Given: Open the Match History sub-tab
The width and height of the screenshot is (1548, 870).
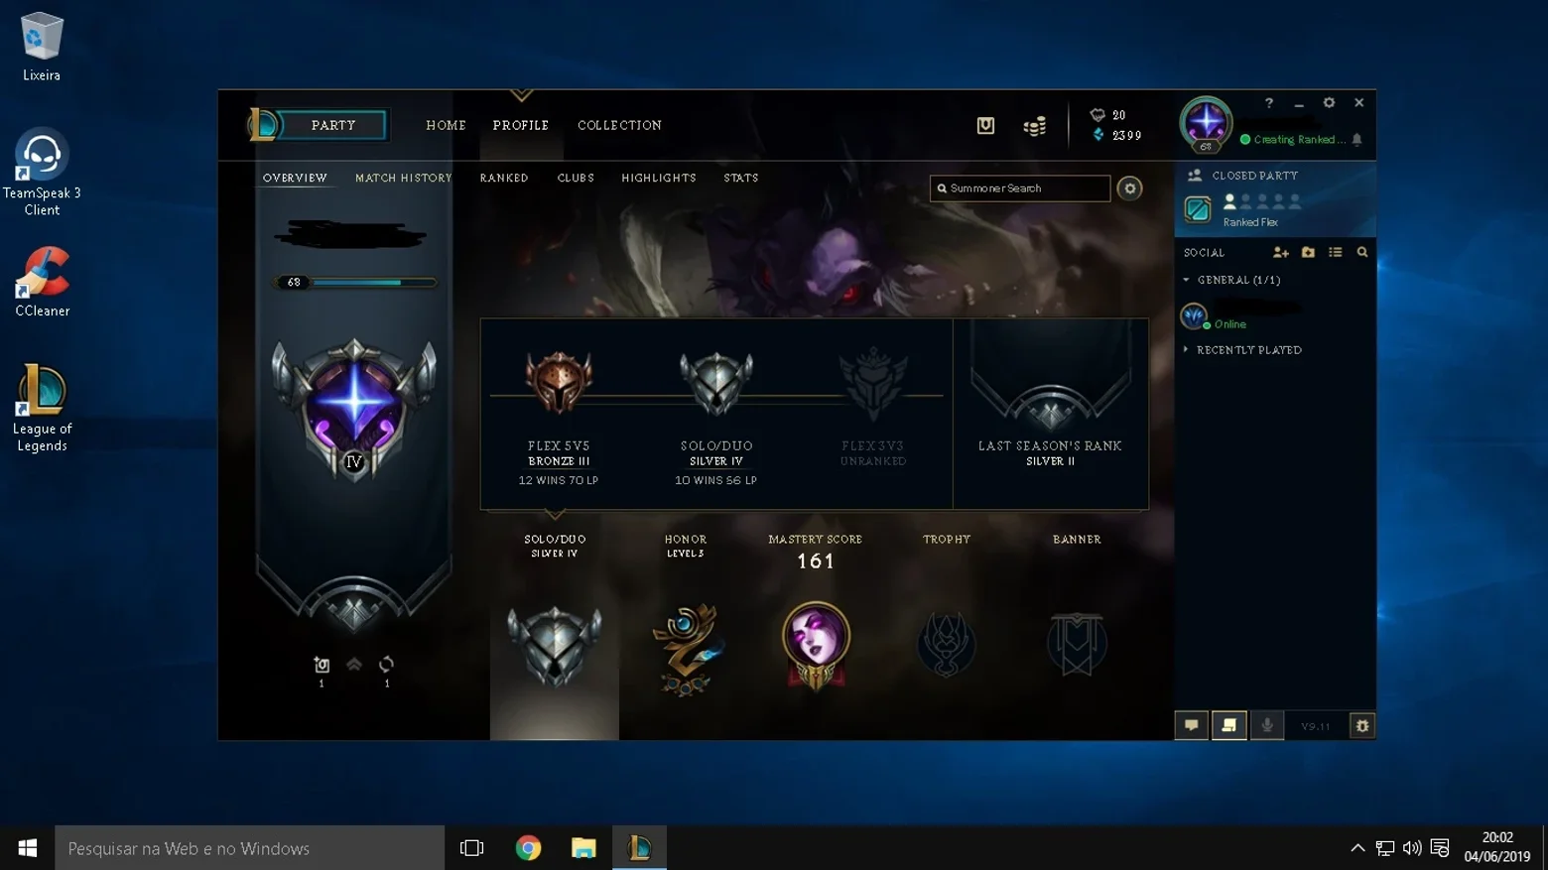Looking at the screenshot, I should 404,179.
